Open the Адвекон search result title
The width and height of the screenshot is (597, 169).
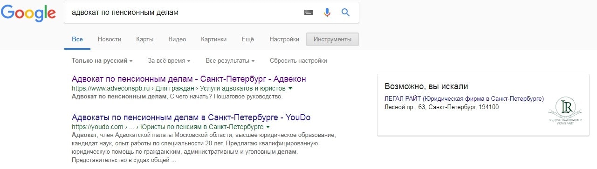189,78
